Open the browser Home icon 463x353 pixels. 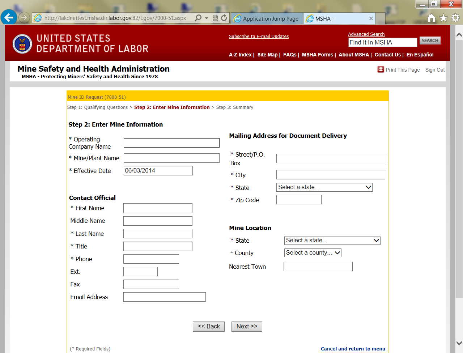(x=431, y=18)
